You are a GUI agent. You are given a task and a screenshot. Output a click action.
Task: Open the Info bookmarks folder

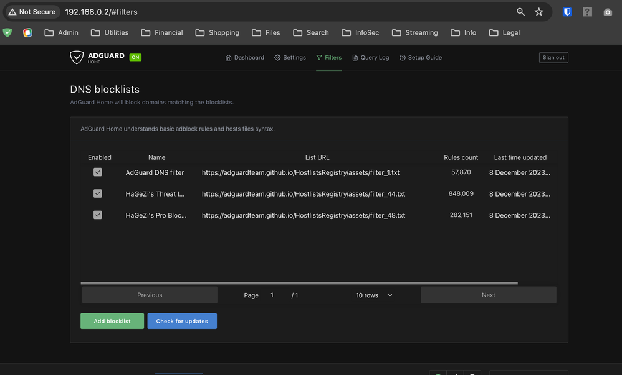pyautogui.click(x=463, y=32)
